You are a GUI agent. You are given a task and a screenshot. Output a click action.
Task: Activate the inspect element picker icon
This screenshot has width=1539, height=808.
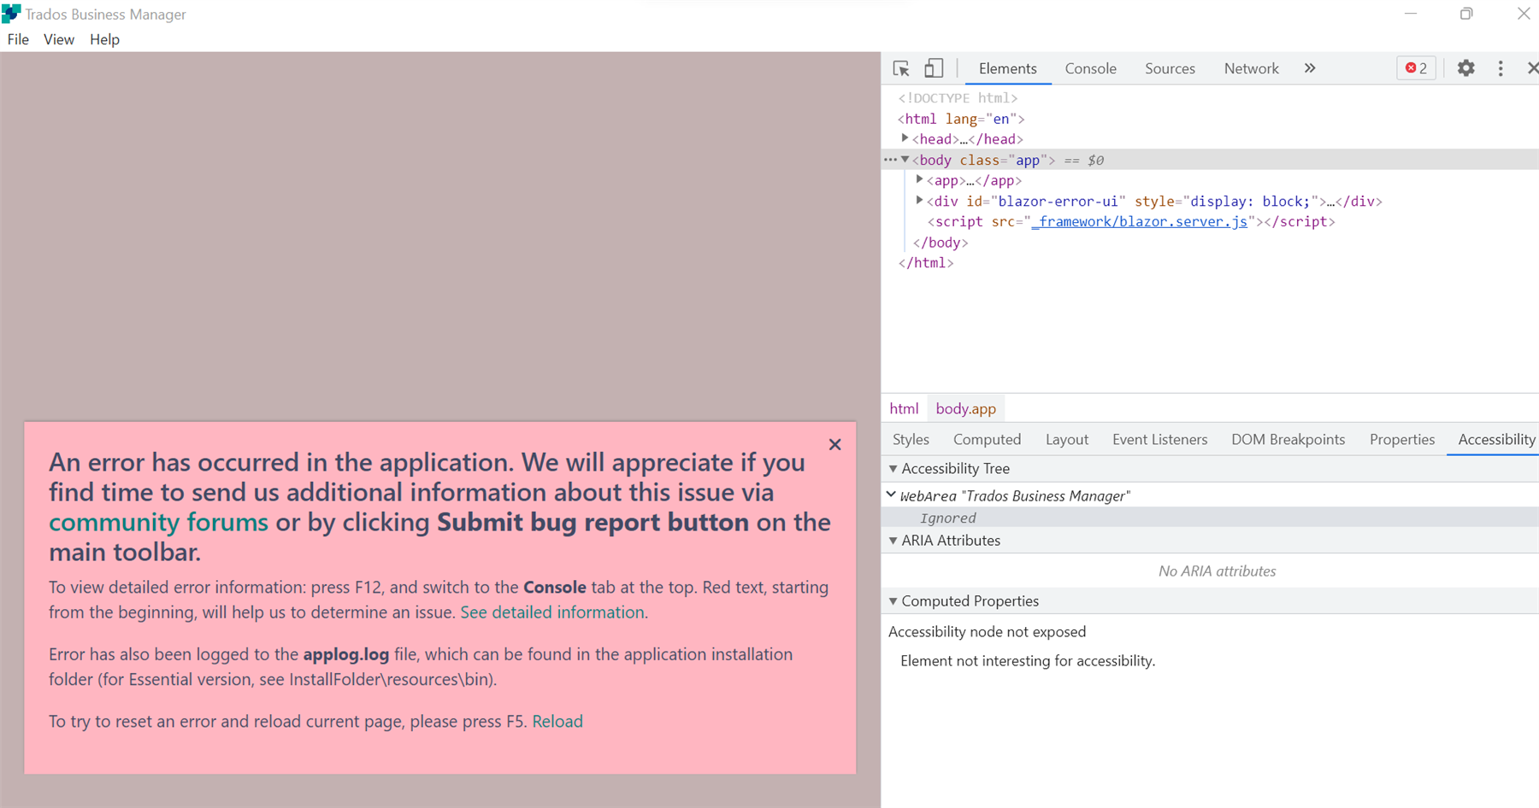click(901, 68)
